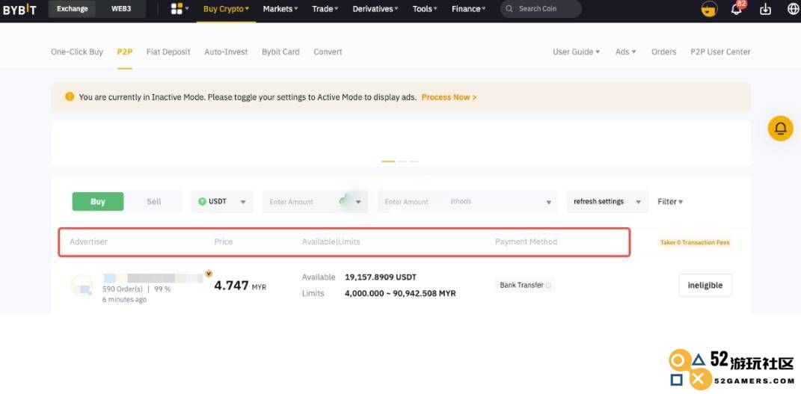Select the Buy side toggle
The image size is (801, 394).
[97, 202]
